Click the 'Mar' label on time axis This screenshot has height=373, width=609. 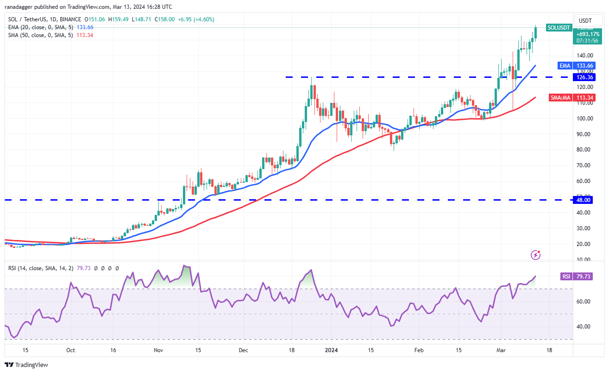(501, 350)
